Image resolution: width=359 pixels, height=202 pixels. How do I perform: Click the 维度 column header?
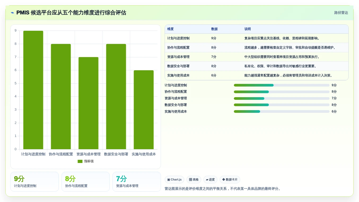[x=170, y=29]
